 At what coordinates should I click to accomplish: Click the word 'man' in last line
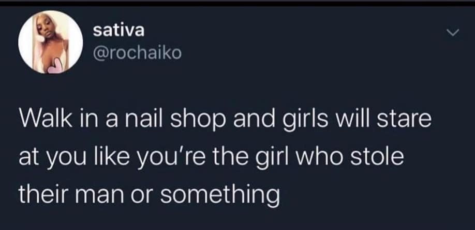pyautogui.click(x=102, y=196)
